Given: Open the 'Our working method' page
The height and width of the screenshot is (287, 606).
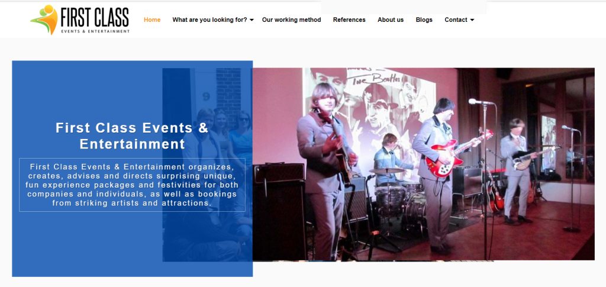Looking at the screenshot, I should click(x=291, y=20).
